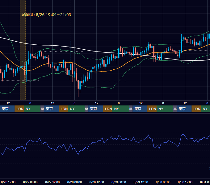Click the '記録なし 8/26 19:04～21:03' annotation label
The height and width of the screenshot is (185, 210).
pyautogui.click(x=46, y=14)
